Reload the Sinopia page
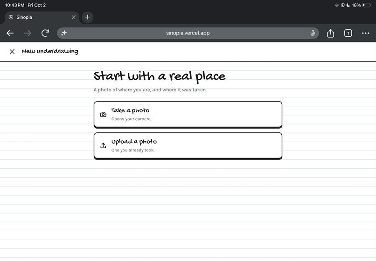 [45, 33]
